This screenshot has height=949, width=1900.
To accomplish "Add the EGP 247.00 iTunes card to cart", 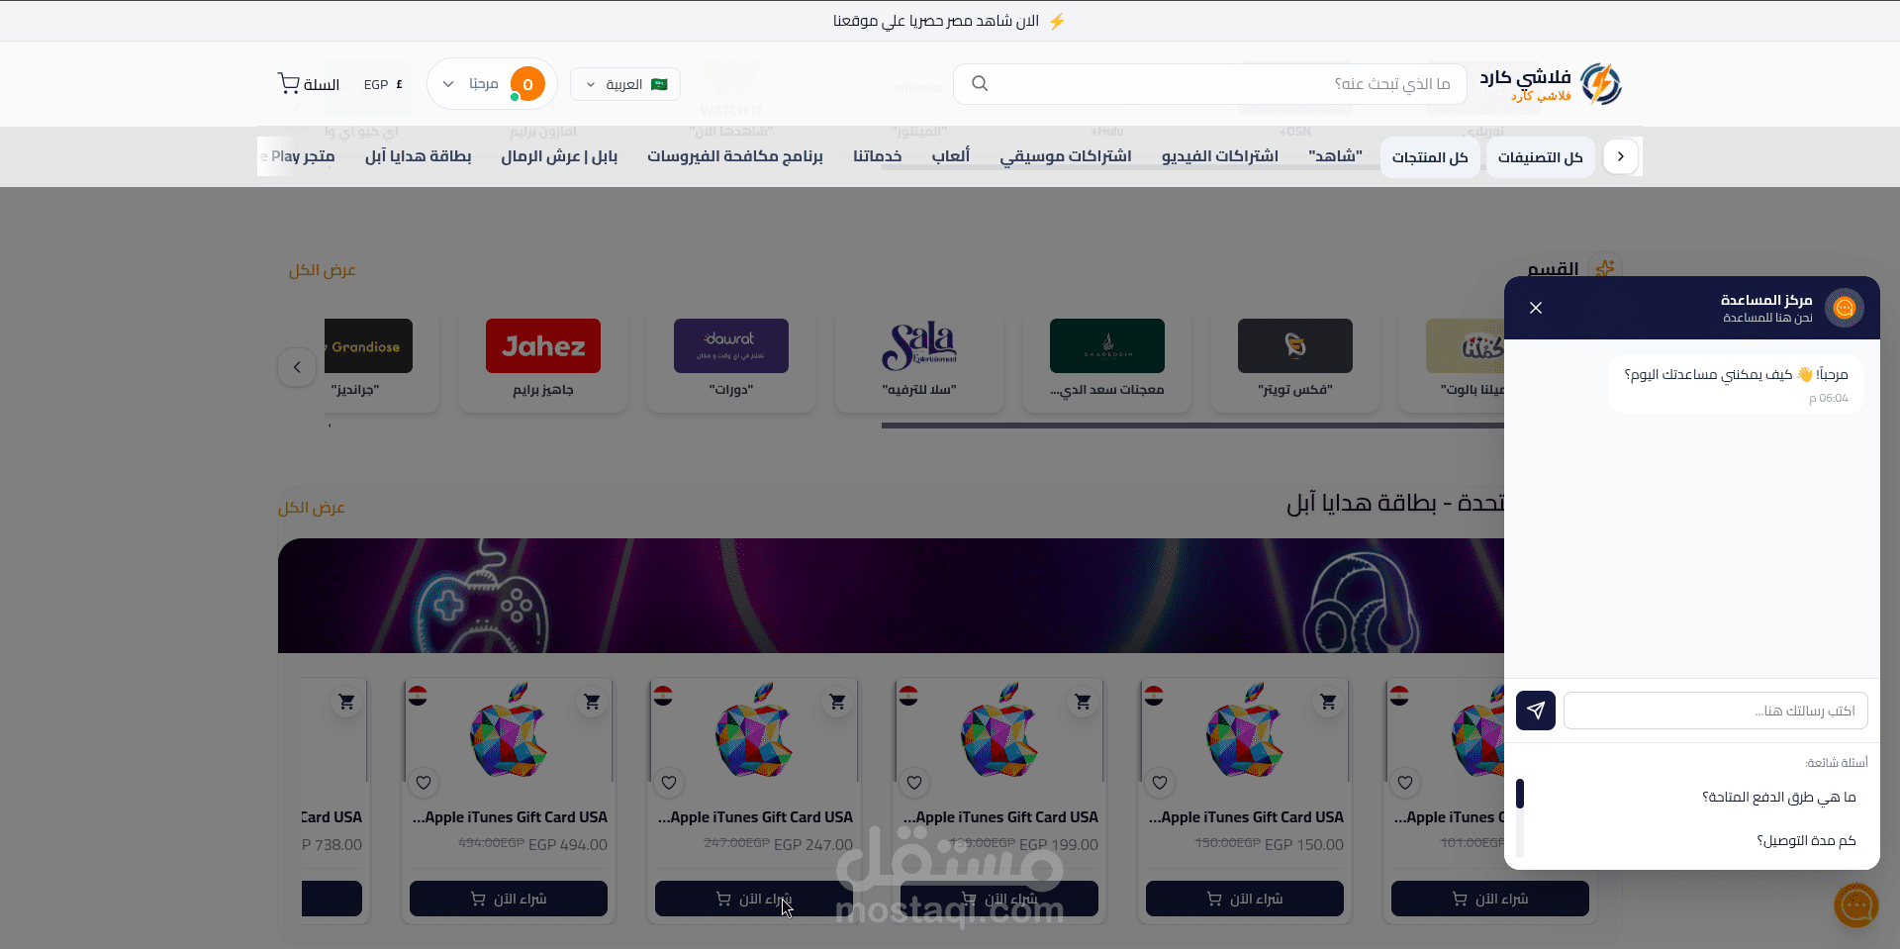I will pos(837,702).
